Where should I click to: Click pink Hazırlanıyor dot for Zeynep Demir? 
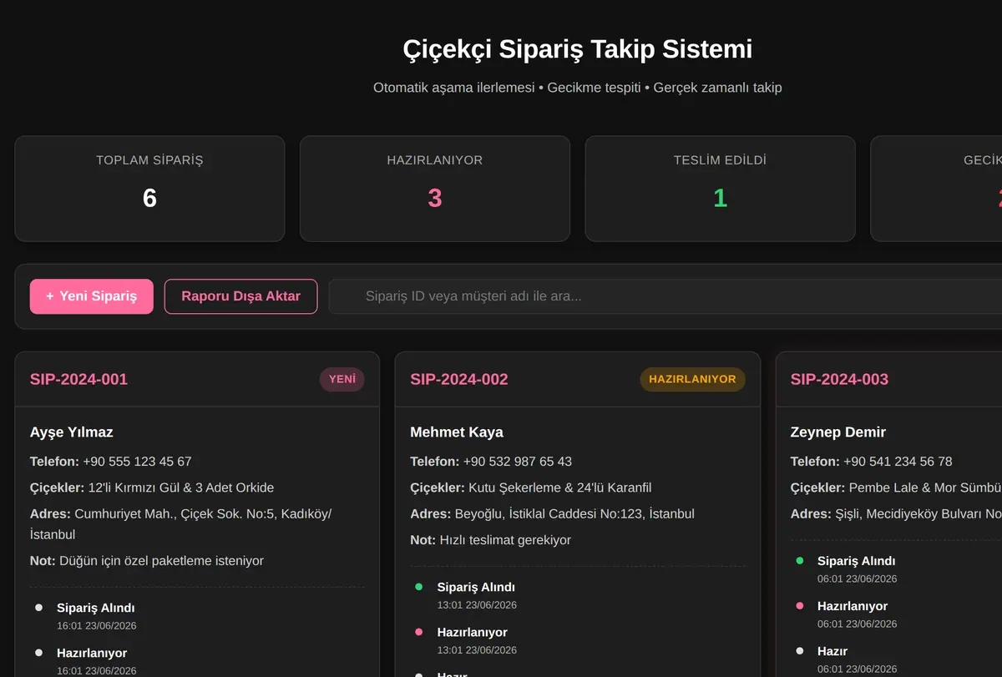click(x=800, y=605)
